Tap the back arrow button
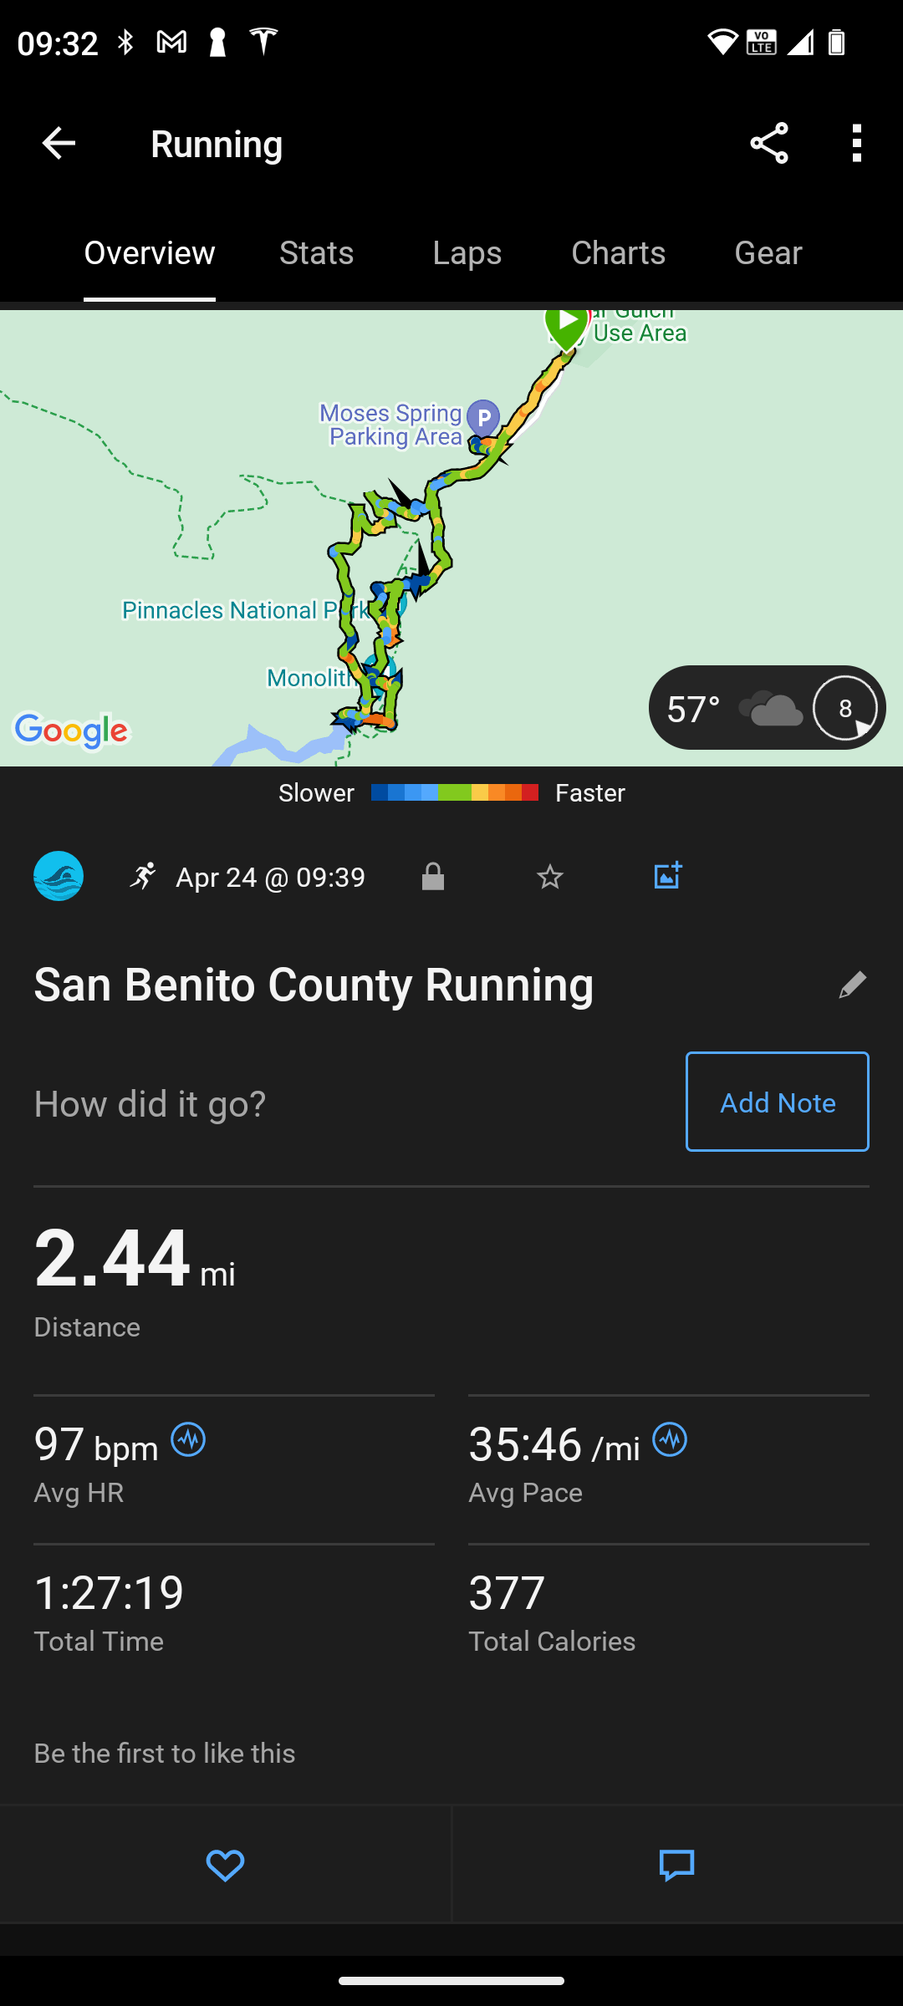The height and width of the screenshot is (2006, 903). click(59, 144)
